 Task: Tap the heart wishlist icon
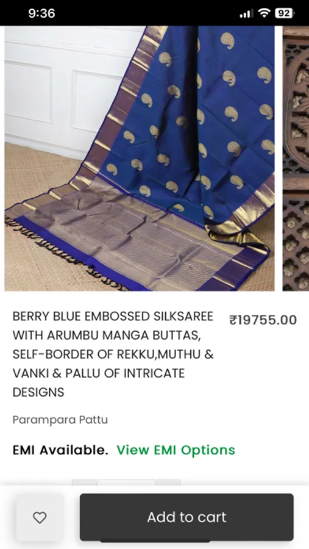click(x=40, y=517)
